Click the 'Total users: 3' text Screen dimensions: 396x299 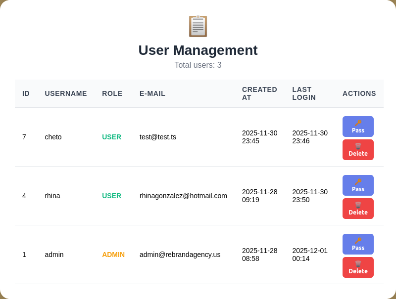pyautogui.click(x=198, y=65)
